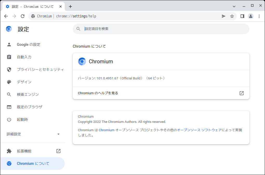Minimize the Chromium window

pos(244,6)
